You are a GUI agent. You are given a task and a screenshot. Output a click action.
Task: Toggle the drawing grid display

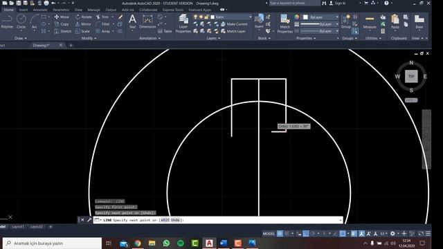point(280,234)
